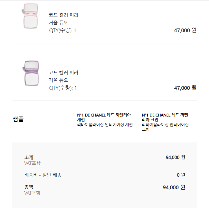Click the 배송비 - 일반 배송 shipping label

43,175
